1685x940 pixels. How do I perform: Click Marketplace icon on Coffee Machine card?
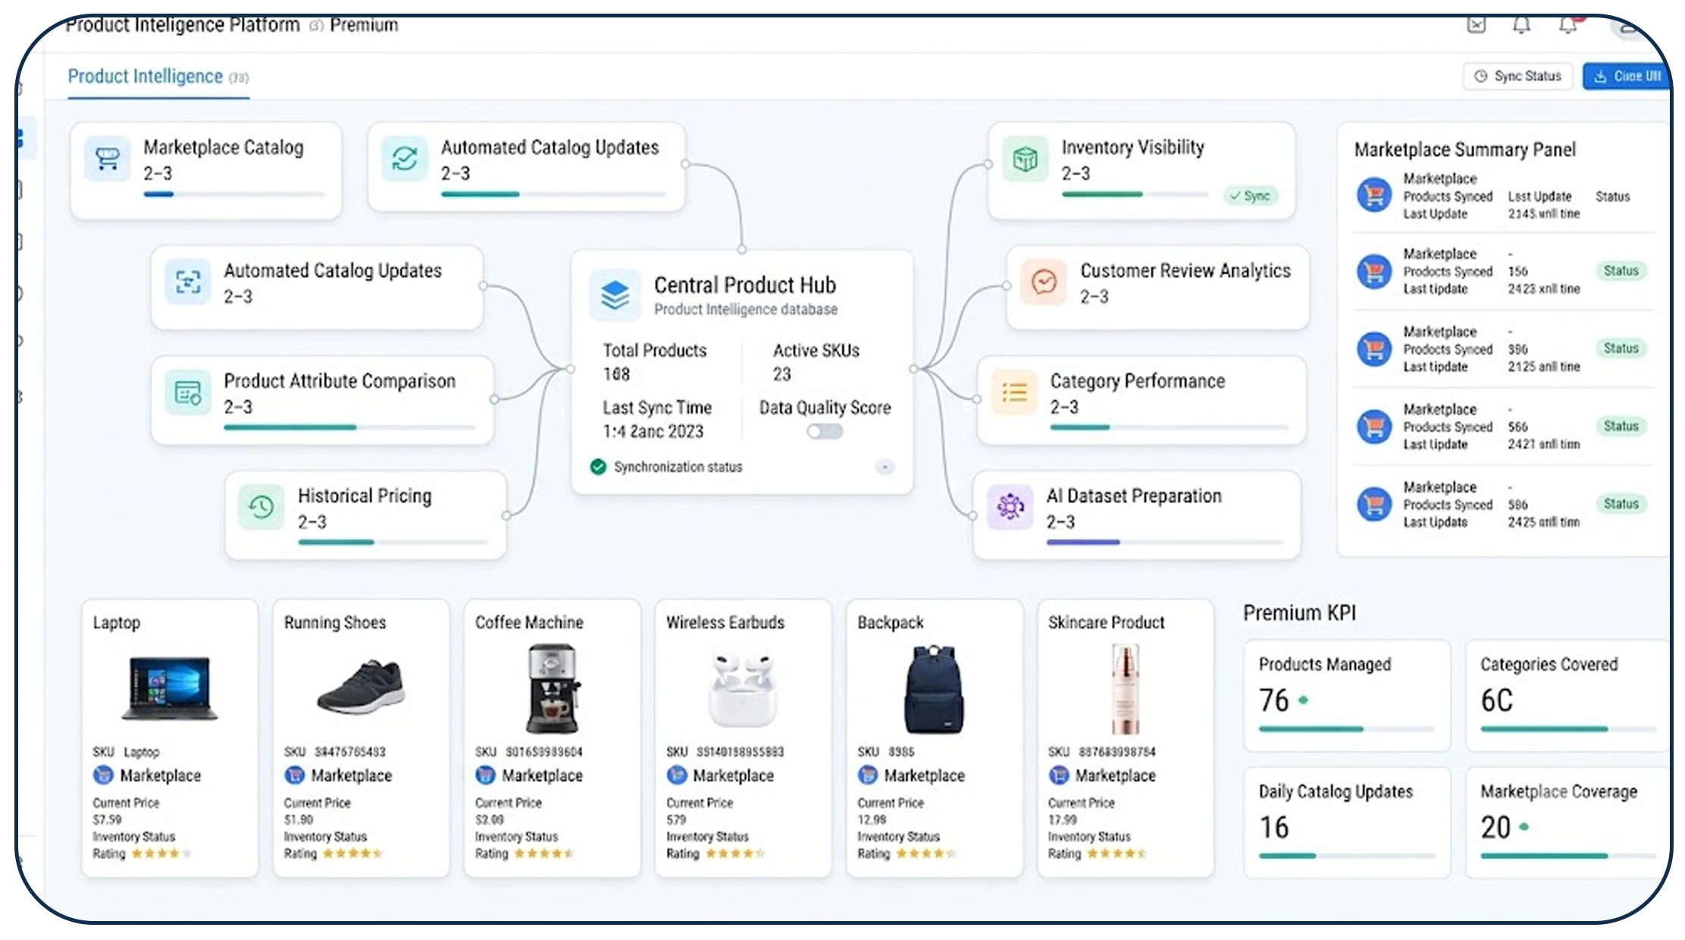[485, 775]
